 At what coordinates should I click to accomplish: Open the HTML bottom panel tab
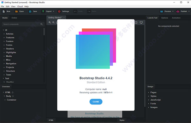51,120
